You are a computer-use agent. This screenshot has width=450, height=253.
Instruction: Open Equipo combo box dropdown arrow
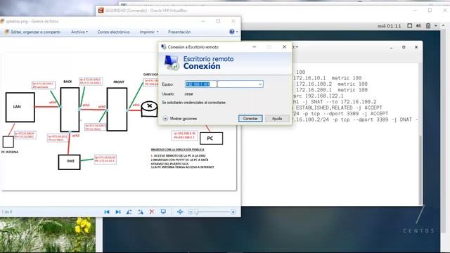click(x=259, y=84)
